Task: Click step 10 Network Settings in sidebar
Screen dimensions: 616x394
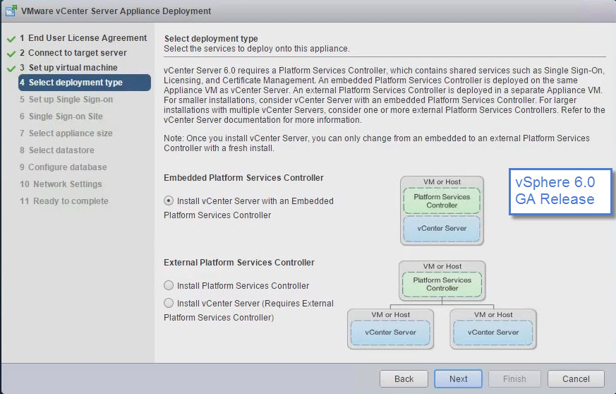Action: (65, 184)
